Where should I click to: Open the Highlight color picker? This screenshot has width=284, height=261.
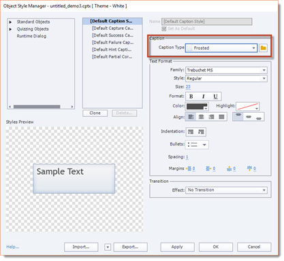pos(247,106)
